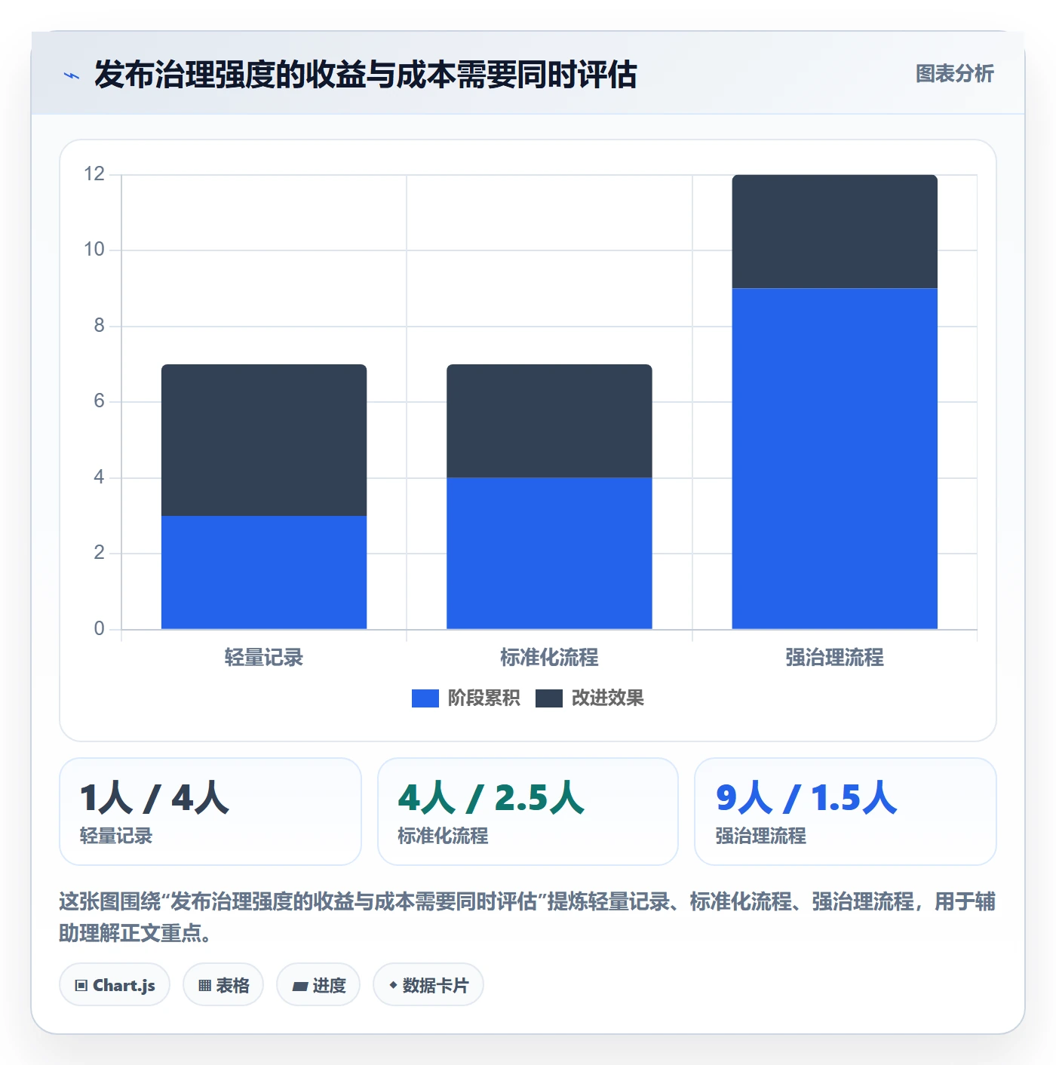
Task: Click the blue bar segment for 标准化流程
Action: pos(549,554)
